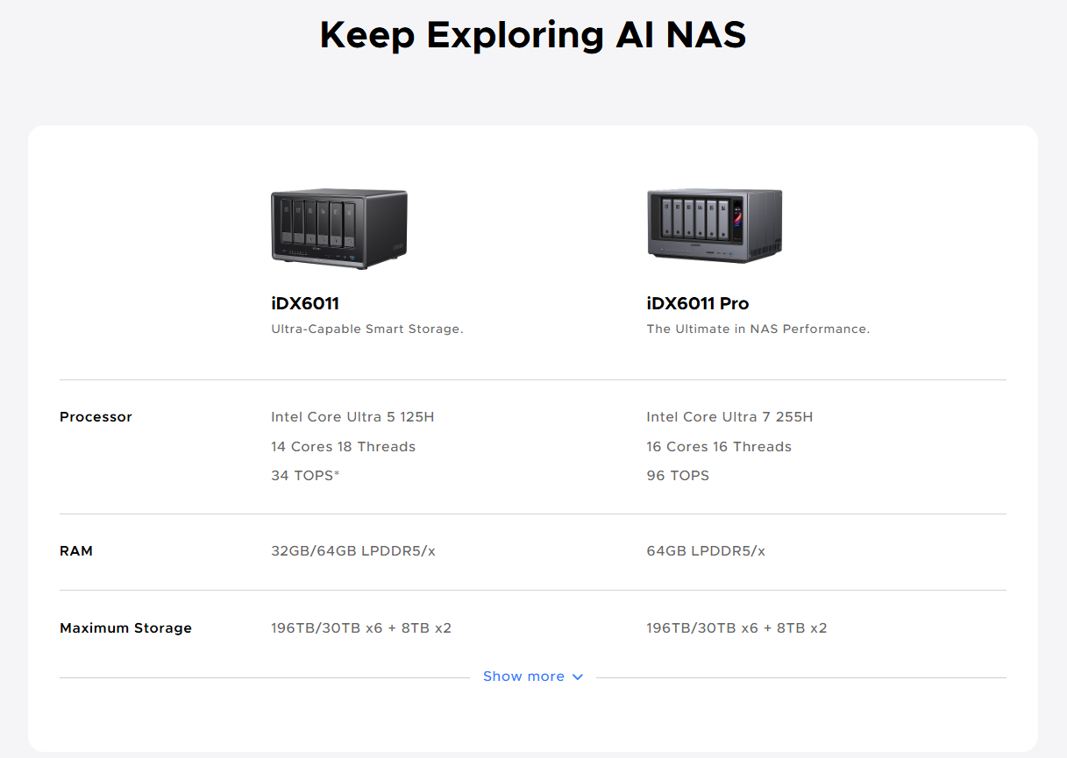1067x758 pixels.
Task: Click the iDX6011 product image
Action: click(x=338, y=228)
